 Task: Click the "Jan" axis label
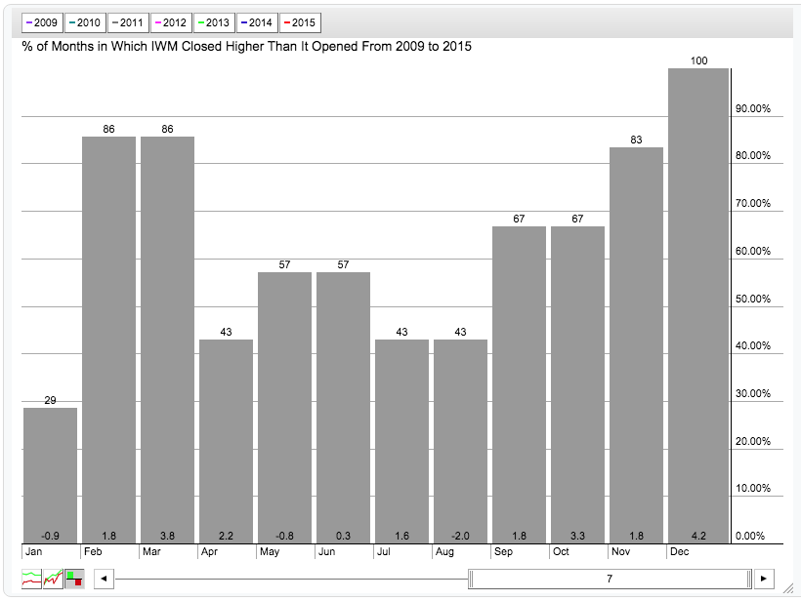coord(34,551)
